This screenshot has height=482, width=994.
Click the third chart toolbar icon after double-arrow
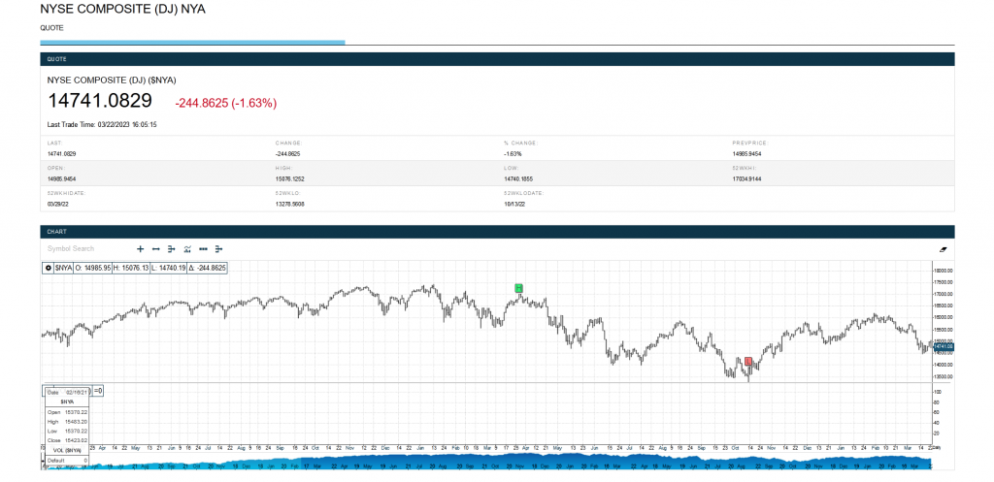pyautogui.click(x=172, y=249)
